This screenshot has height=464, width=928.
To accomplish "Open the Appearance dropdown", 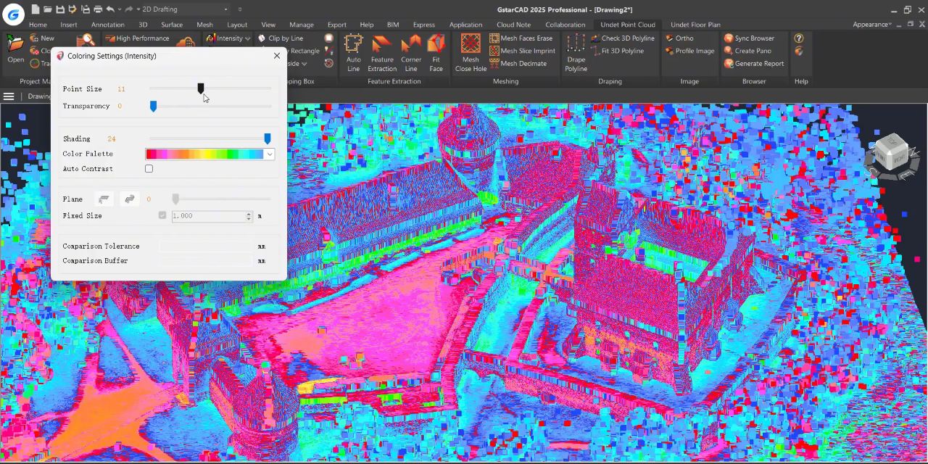I will (872, 24).
